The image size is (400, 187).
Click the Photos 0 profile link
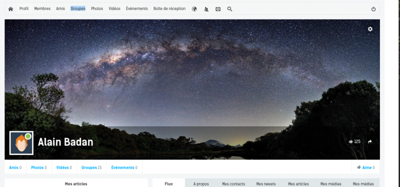coord(39,168)
